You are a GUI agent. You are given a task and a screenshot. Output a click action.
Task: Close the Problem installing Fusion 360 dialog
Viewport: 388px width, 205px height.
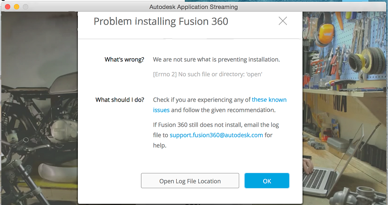(x=282, y=21)
